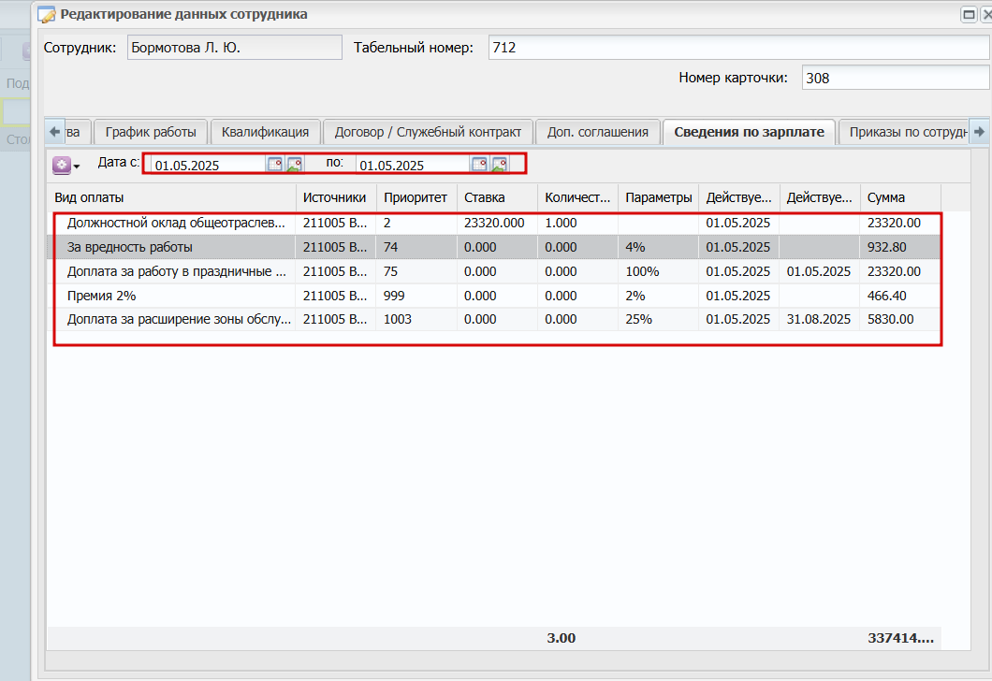Open the purple gear actions menu
992x681 pixels.
66,167
